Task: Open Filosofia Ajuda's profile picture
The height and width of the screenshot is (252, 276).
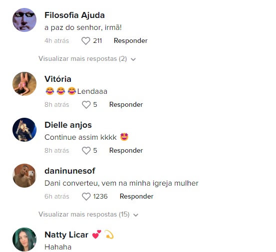Action: (24, 20)
